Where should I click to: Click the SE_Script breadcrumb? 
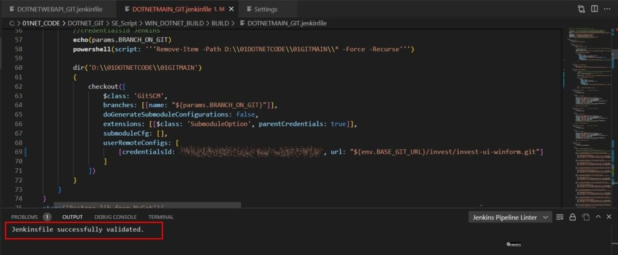coord(124,24)
